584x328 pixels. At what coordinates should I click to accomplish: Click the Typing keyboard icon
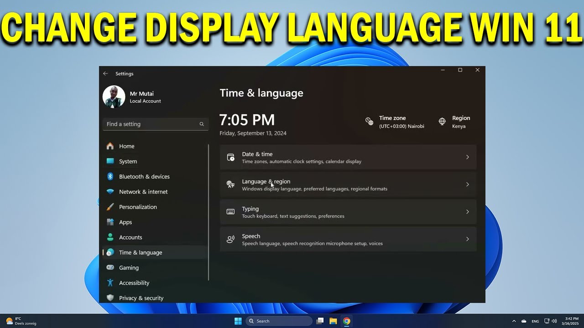click(x=231, y=212)
